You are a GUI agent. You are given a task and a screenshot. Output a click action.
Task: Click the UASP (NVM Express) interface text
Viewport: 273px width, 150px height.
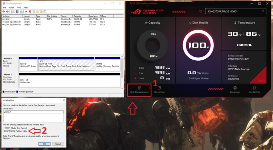point(239,69)
